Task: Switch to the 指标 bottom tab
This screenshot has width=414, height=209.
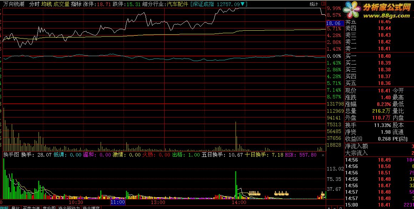Action: tap(4, 208)
